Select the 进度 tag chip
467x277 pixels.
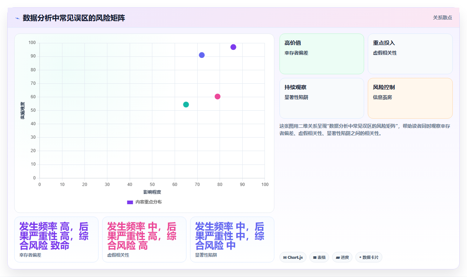(x=342, y=257)
